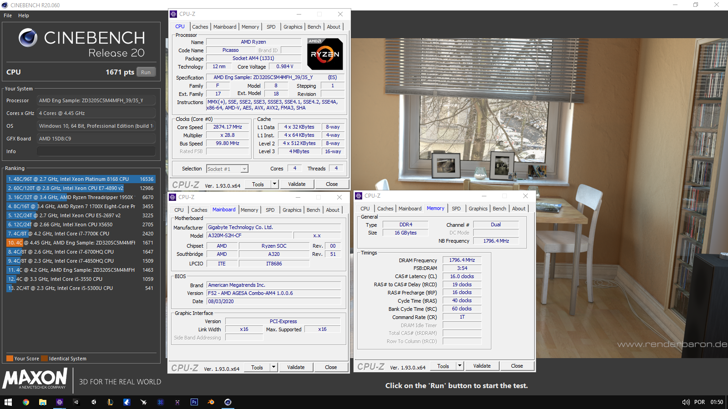This screenshot has height=409, width=728.
Task: Click the CPU-Z taskbar icon
Action: click(59, 402)
